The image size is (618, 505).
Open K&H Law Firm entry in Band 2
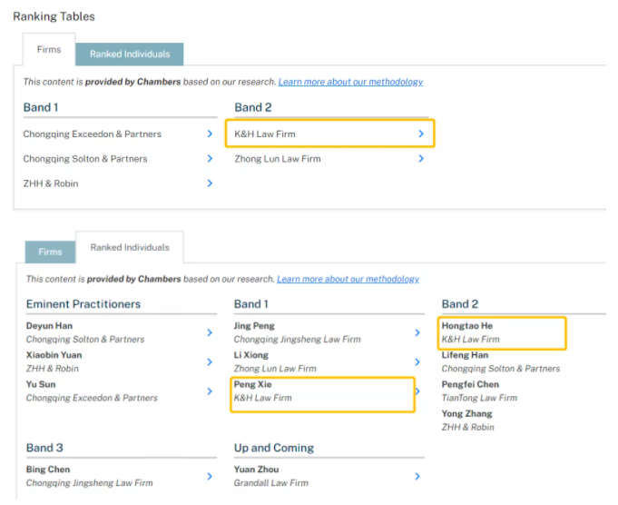click(x=265, y=134)
